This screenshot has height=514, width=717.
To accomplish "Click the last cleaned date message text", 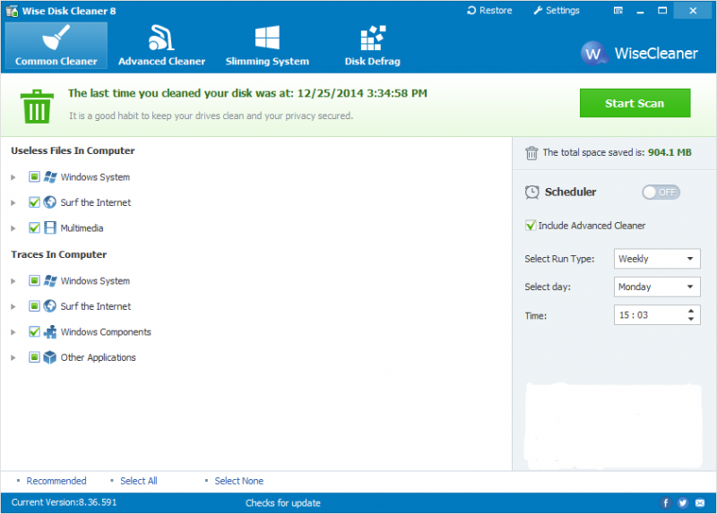I will pos(247,93).
